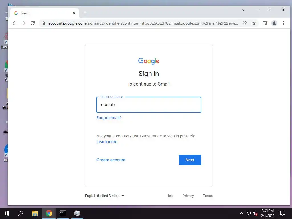Open the media control icon in toolbar
This screenshot has height=219, width=292.
pos(265,23)
